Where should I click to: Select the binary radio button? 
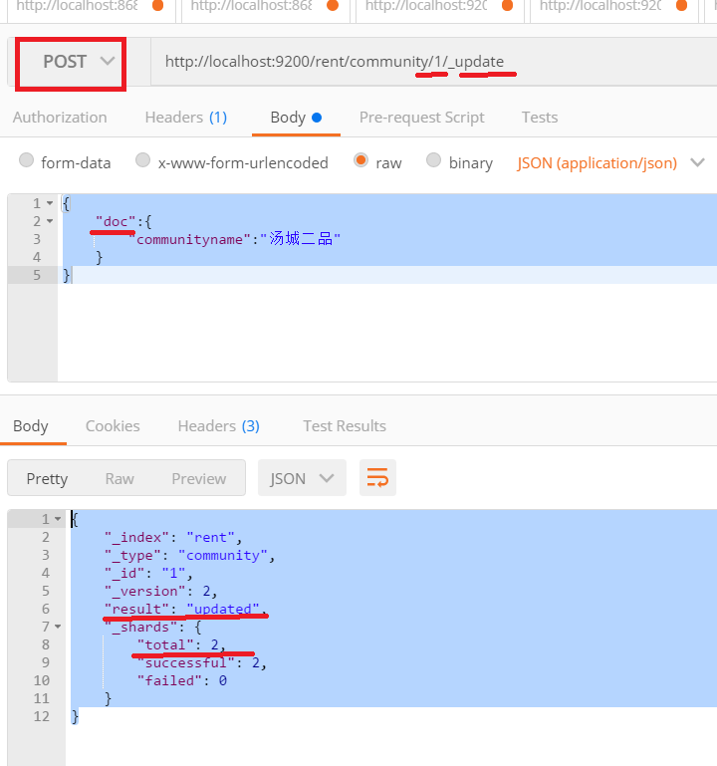(434, 160)
